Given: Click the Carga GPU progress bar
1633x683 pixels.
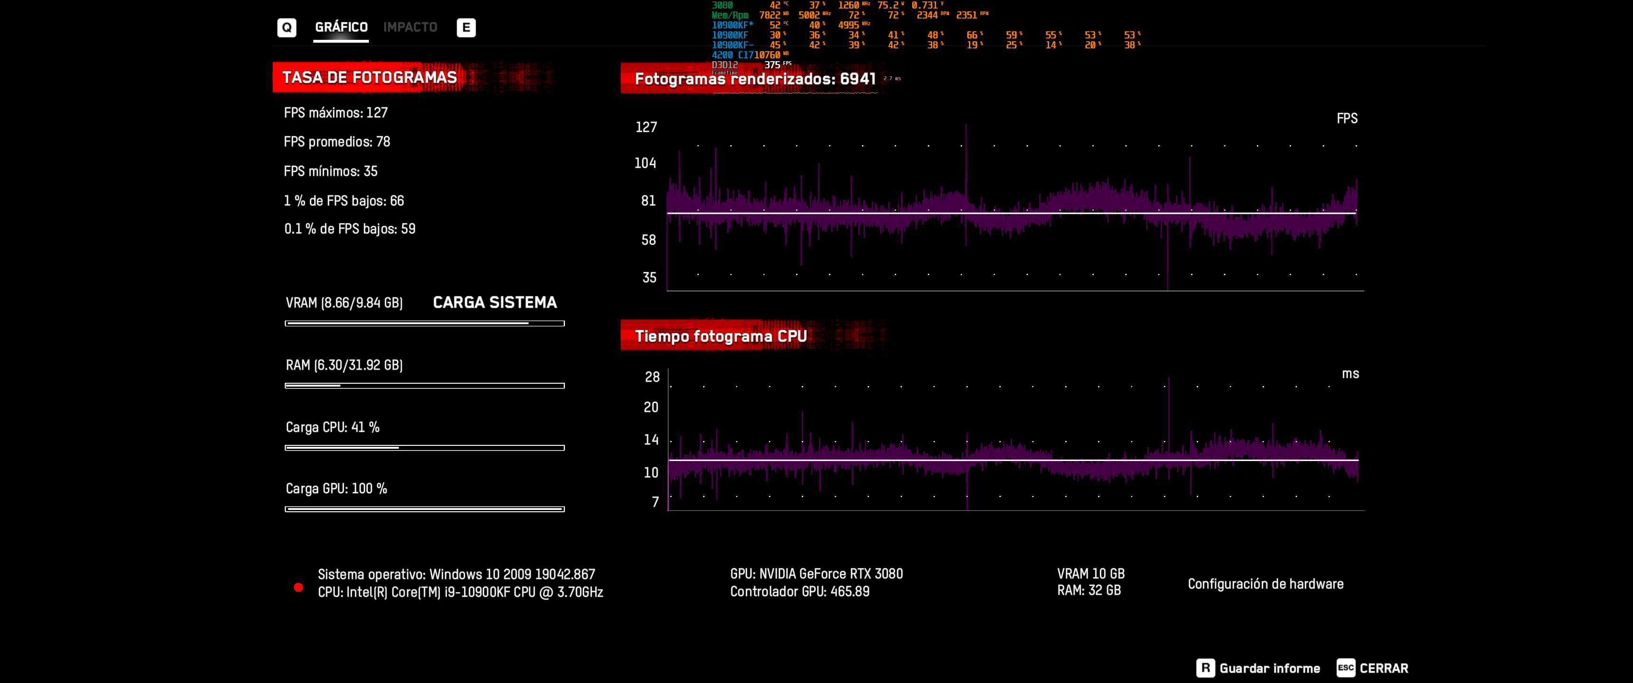Looking at the screenshot, I should pos(424,509).
